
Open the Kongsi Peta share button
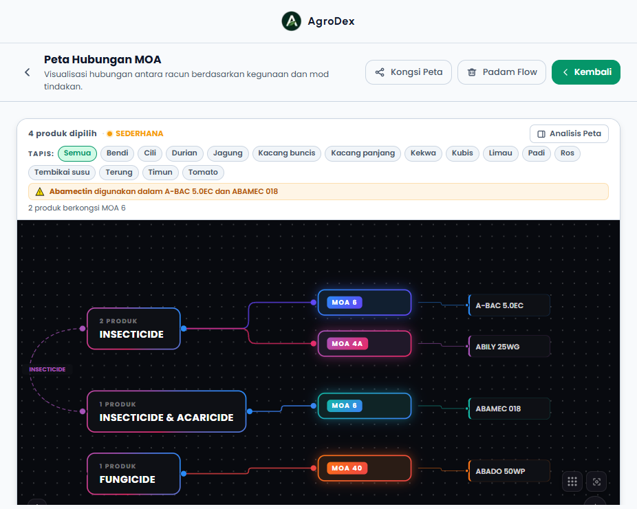pos(409,72)
